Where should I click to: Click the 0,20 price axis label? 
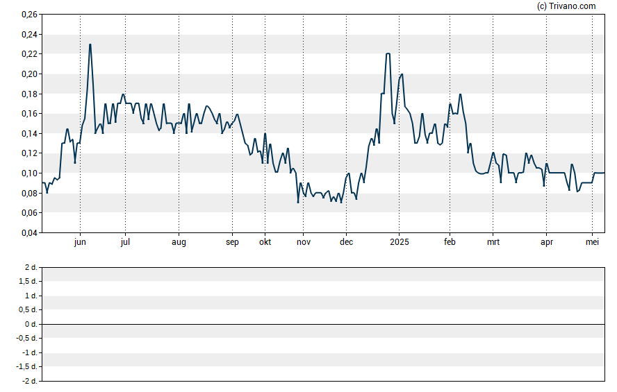(x=29, y=74)
